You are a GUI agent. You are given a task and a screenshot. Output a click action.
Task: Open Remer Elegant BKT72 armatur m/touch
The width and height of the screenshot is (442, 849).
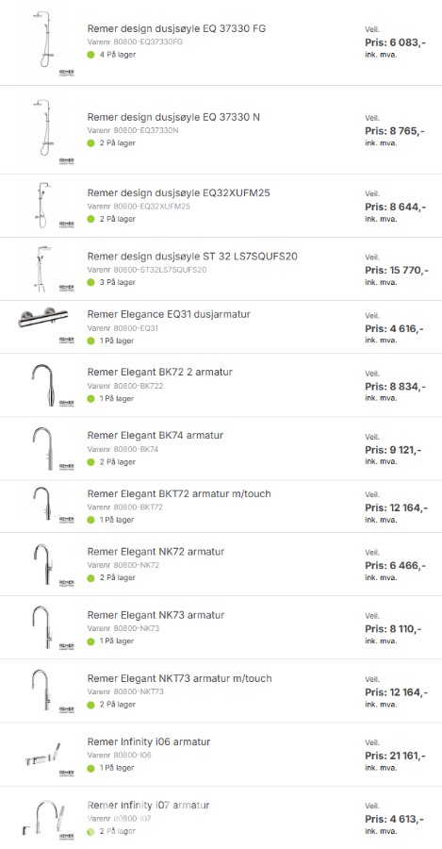coord(179,493)
